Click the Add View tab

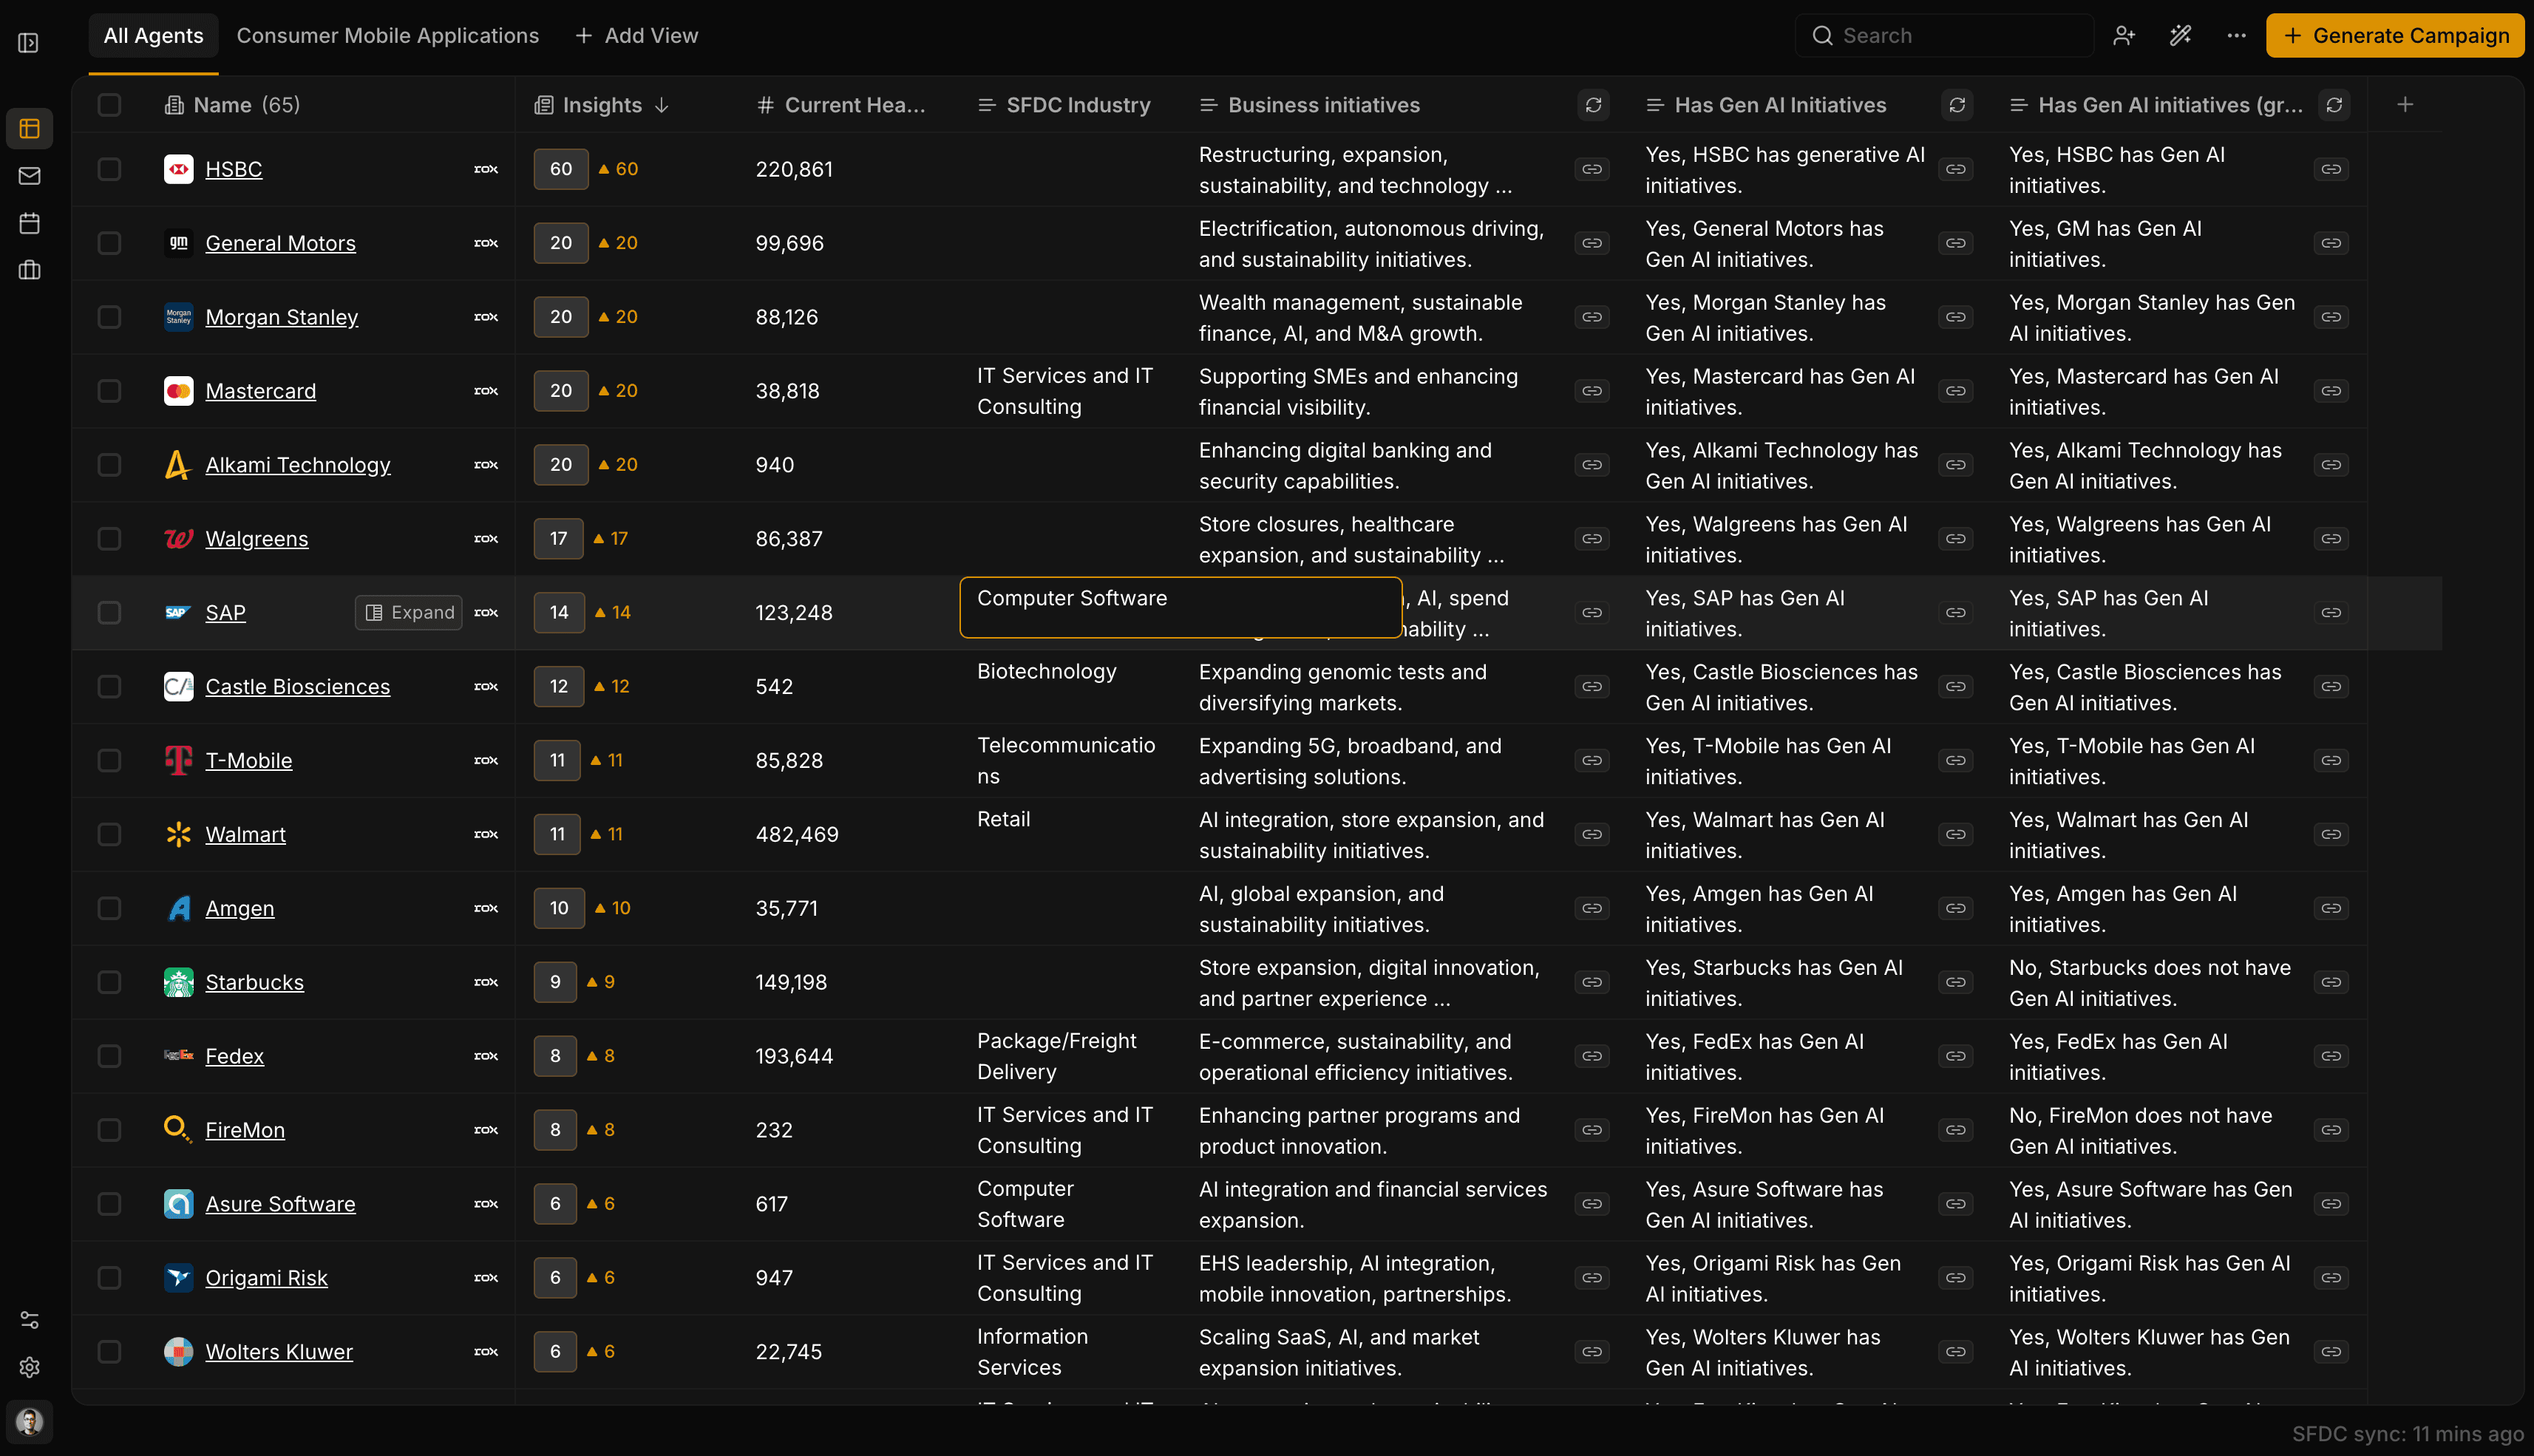pyautogui.click(x=636, y=36)
